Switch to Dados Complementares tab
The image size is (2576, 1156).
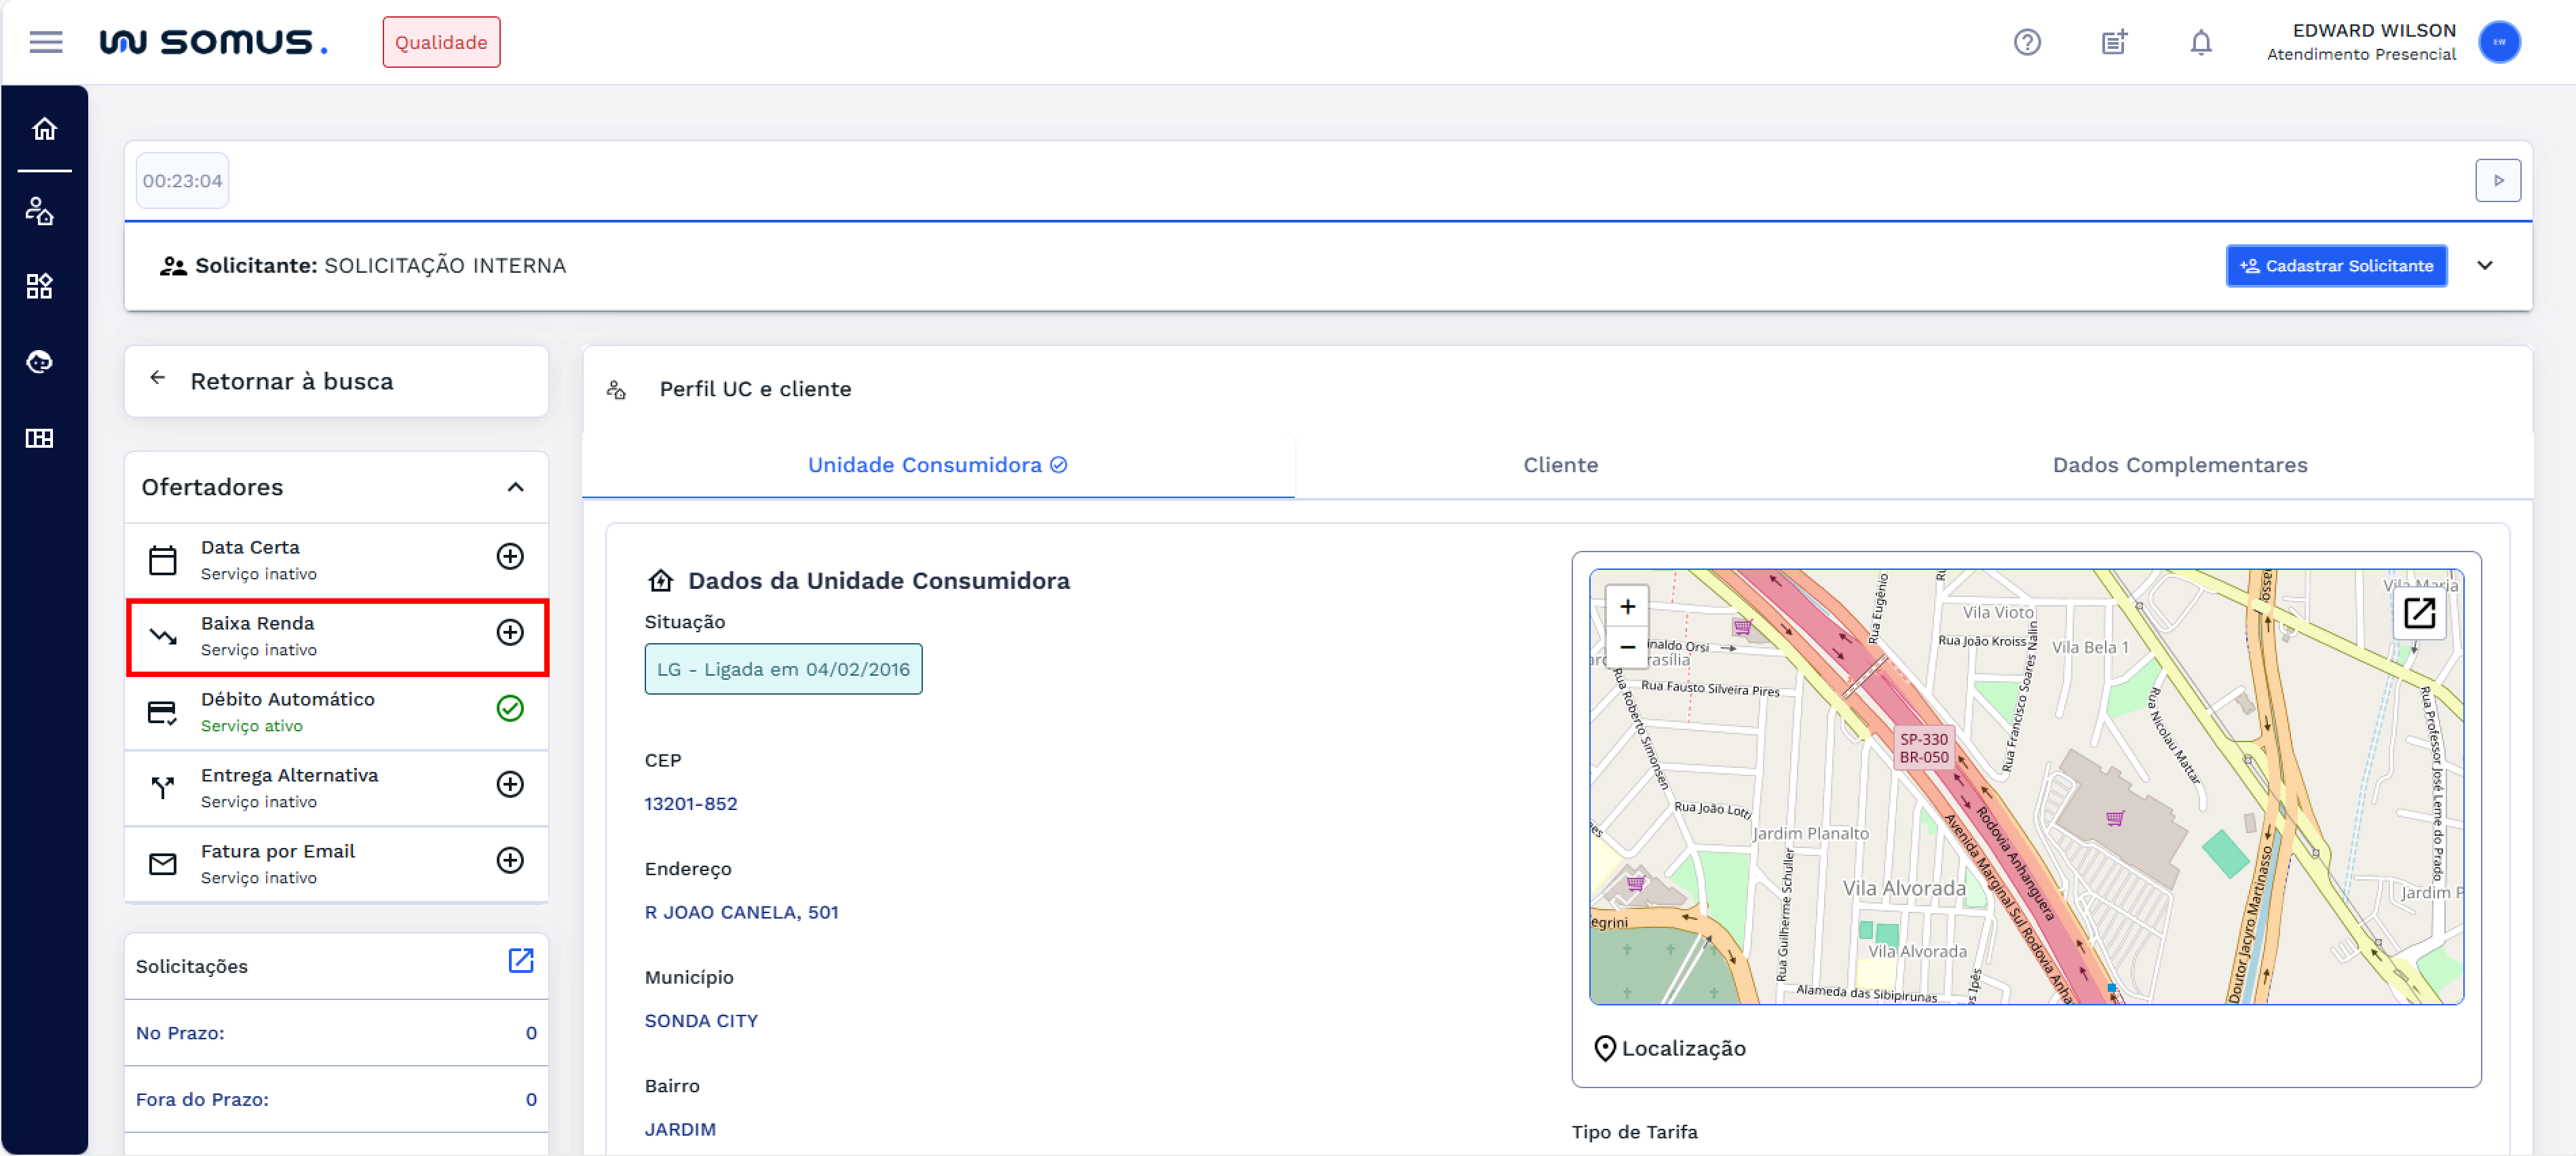point(2179,465)
